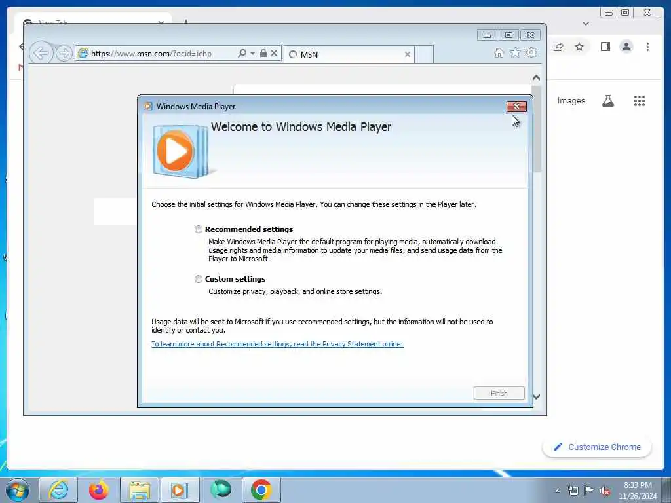Click the network tray icon

(x=573, y=491)
